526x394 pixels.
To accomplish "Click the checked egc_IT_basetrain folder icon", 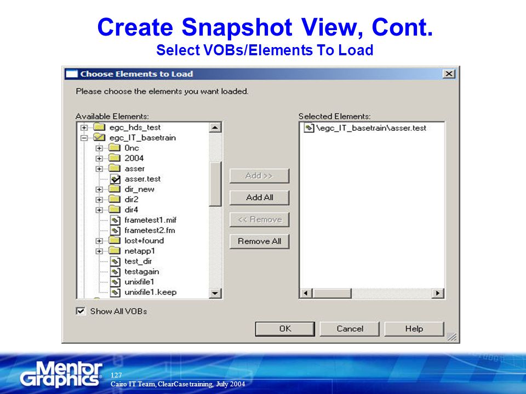I will click(99, 137).
